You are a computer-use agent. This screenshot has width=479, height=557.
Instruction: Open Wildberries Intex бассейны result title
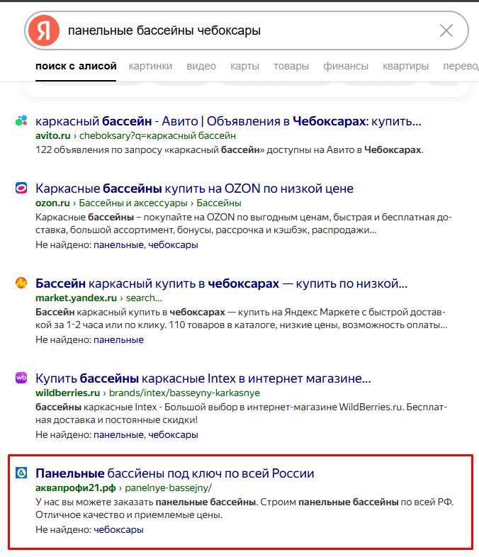click(203, 378)
